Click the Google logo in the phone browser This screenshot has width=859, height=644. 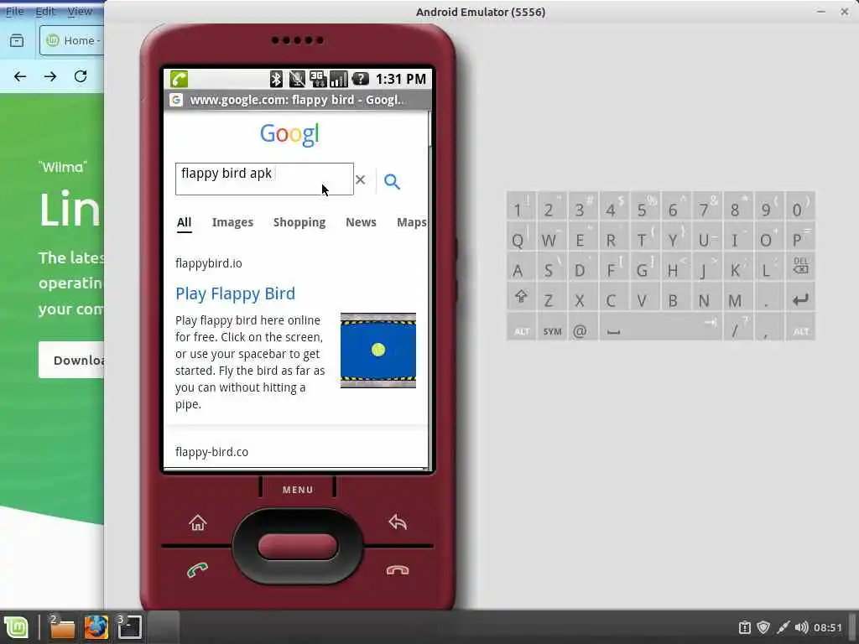click(289, 134)
